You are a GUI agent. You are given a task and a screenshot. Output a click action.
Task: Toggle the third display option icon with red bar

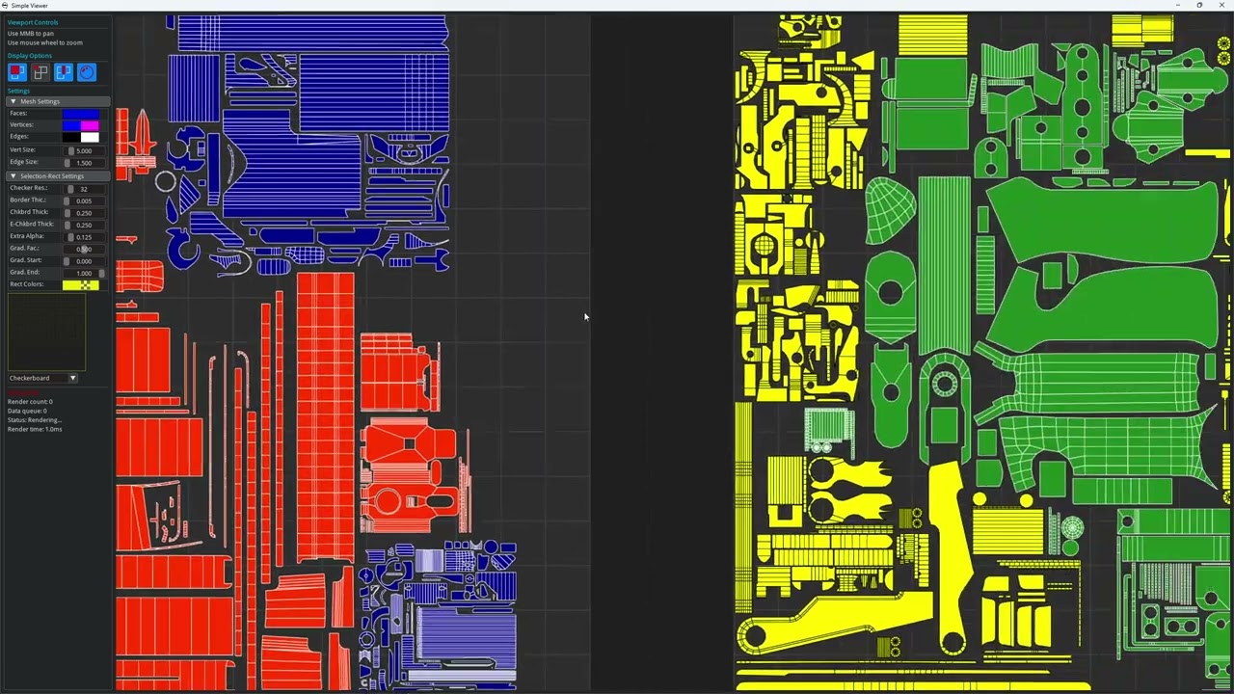tap(64, 72)
